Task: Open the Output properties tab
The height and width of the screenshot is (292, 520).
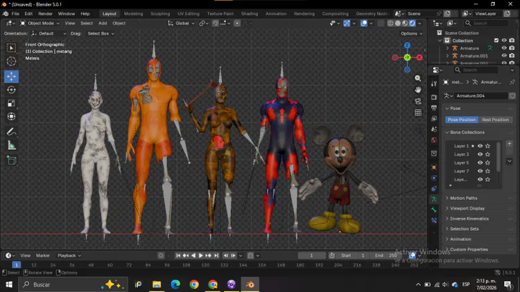Action: (434, 107)
